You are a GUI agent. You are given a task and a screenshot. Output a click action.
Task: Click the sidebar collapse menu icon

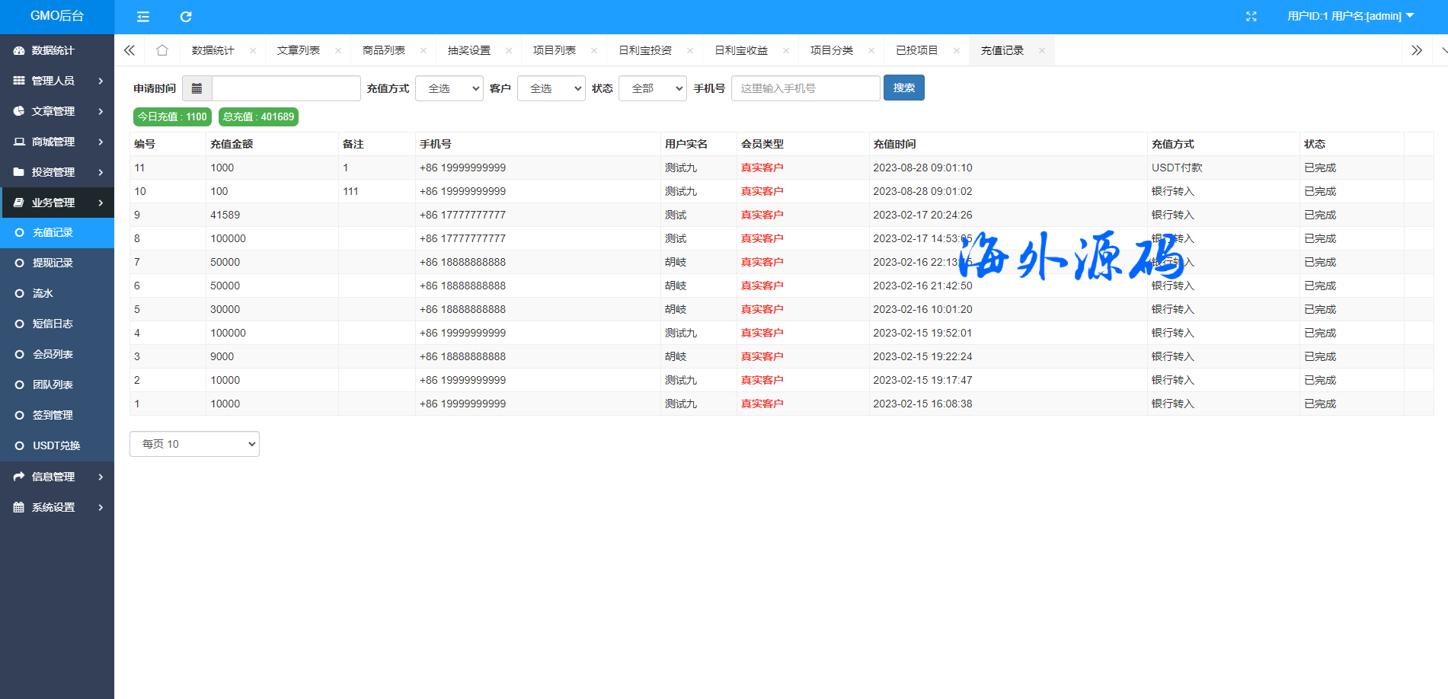coord(142,17)
